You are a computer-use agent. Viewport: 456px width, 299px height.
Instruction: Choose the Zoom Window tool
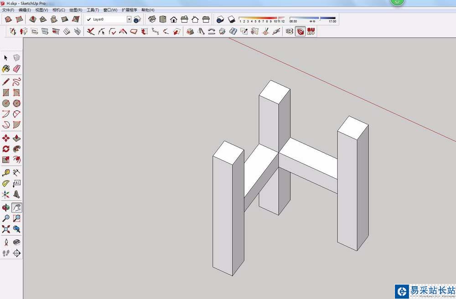pos(16,218)
